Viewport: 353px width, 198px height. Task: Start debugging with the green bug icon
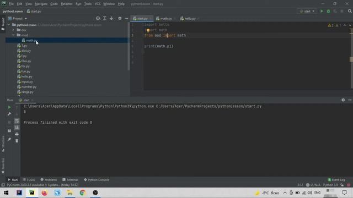[329, 11]
